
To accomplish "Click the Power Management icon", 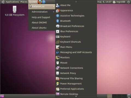I will coord(58,84).
